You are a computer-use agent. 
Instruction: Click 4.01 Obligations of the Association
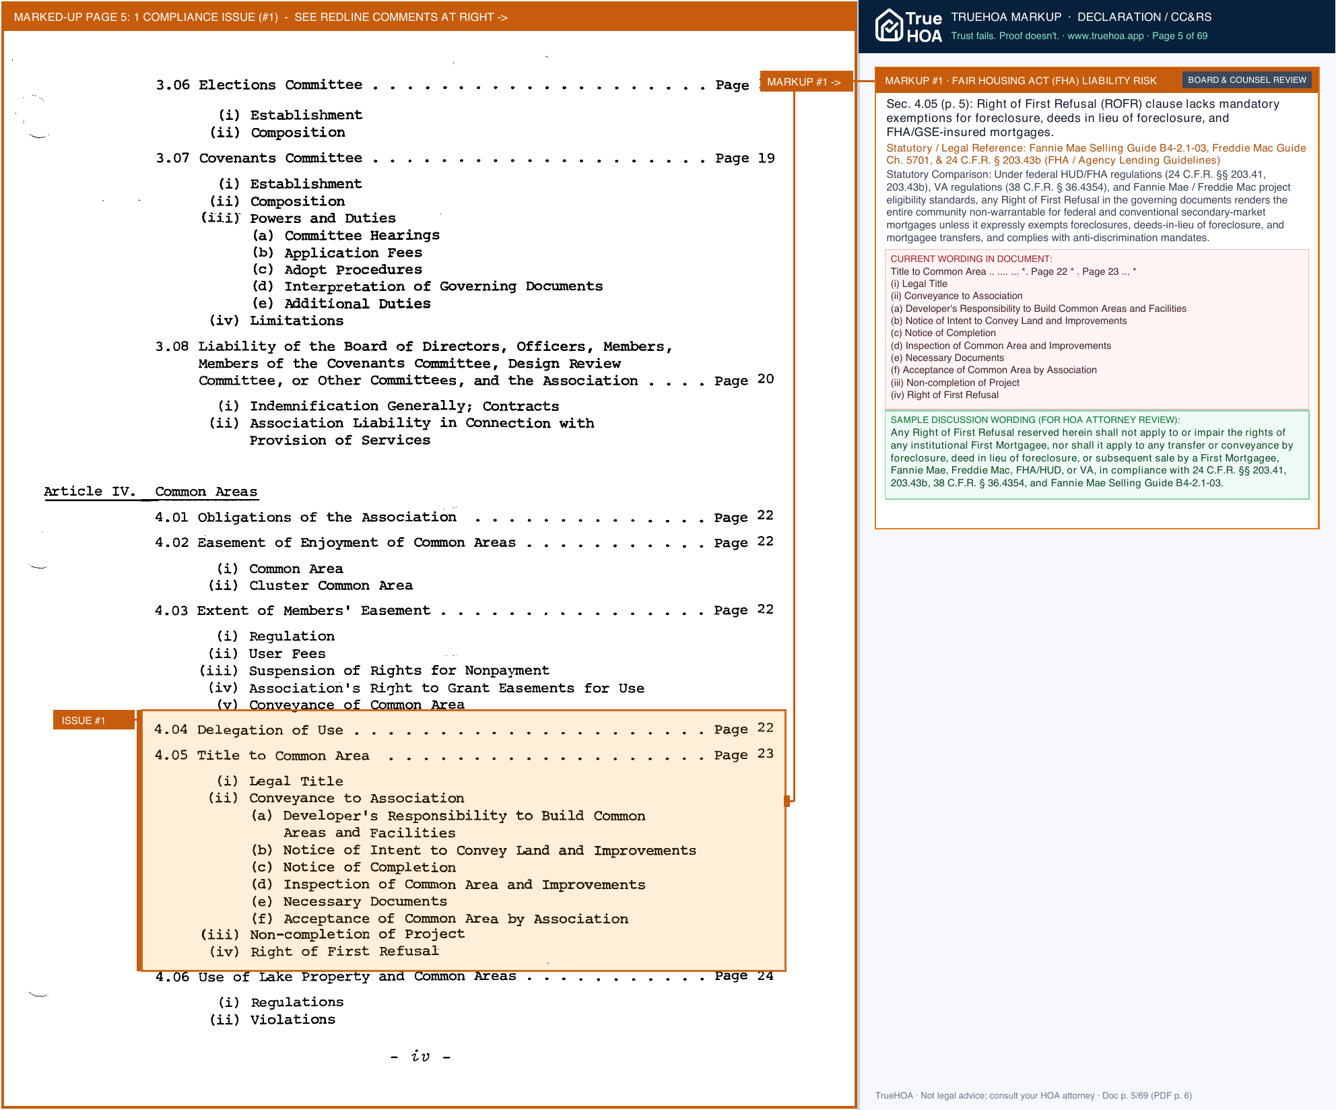(x=464, y=517)
